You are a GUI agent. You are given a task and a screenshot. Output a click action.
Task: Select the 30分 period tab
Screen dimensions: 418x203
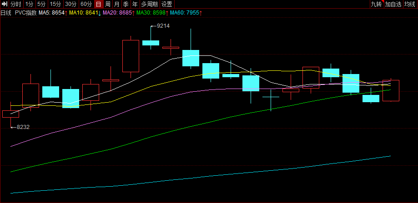[71, 4]
